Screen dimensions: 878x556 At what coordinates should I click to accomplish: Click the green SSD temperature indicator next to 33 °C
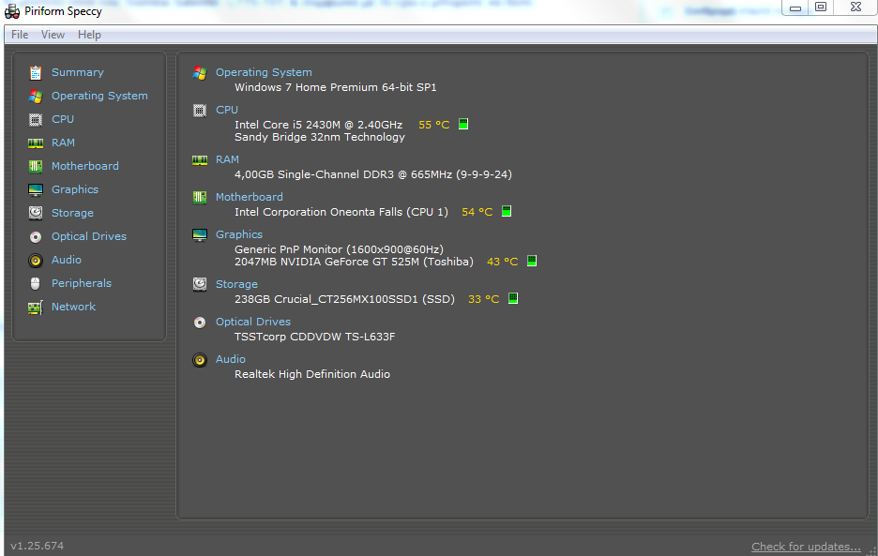pyautogui.click(x=513, y=298)
